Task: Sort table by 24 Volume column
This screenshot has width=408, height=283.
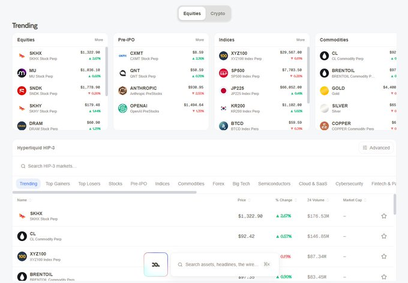Action: pos(318,200)
